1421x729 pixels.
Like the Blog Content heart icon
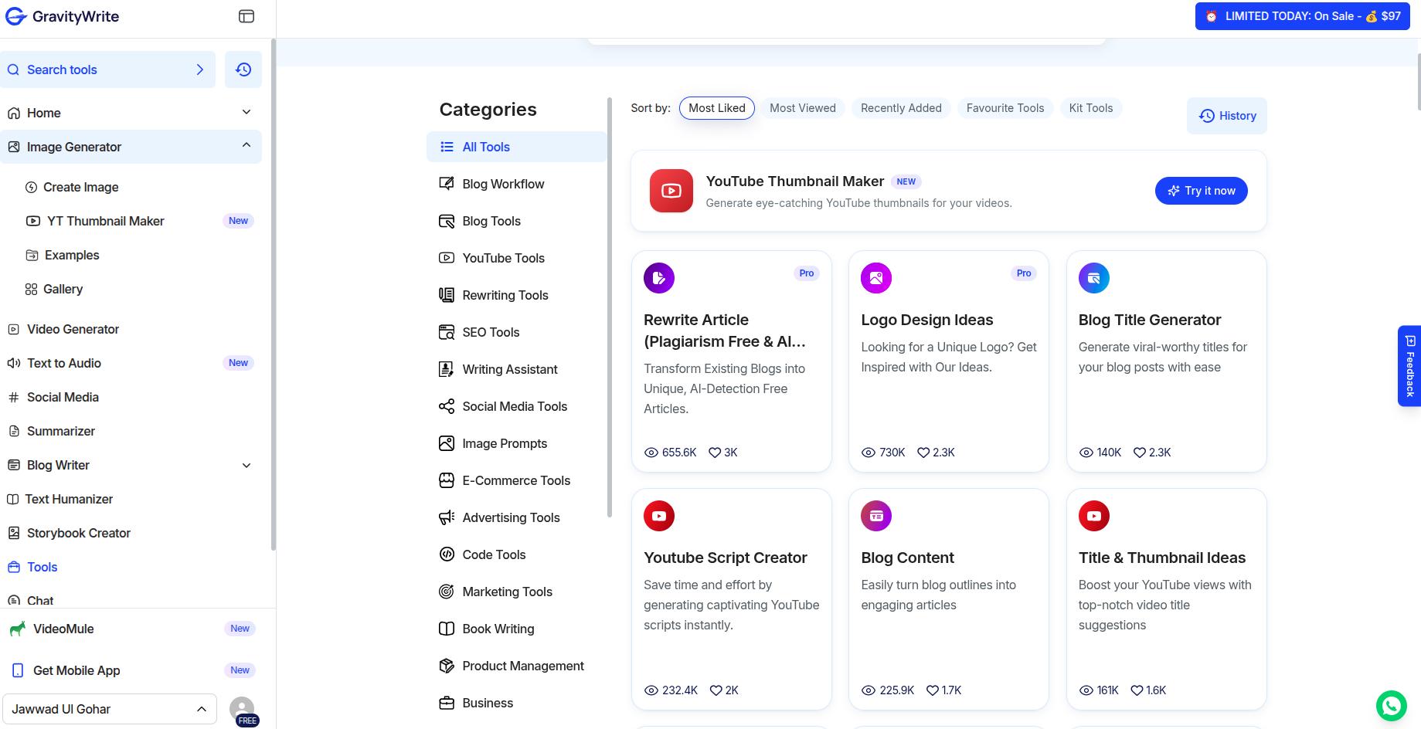933,690
